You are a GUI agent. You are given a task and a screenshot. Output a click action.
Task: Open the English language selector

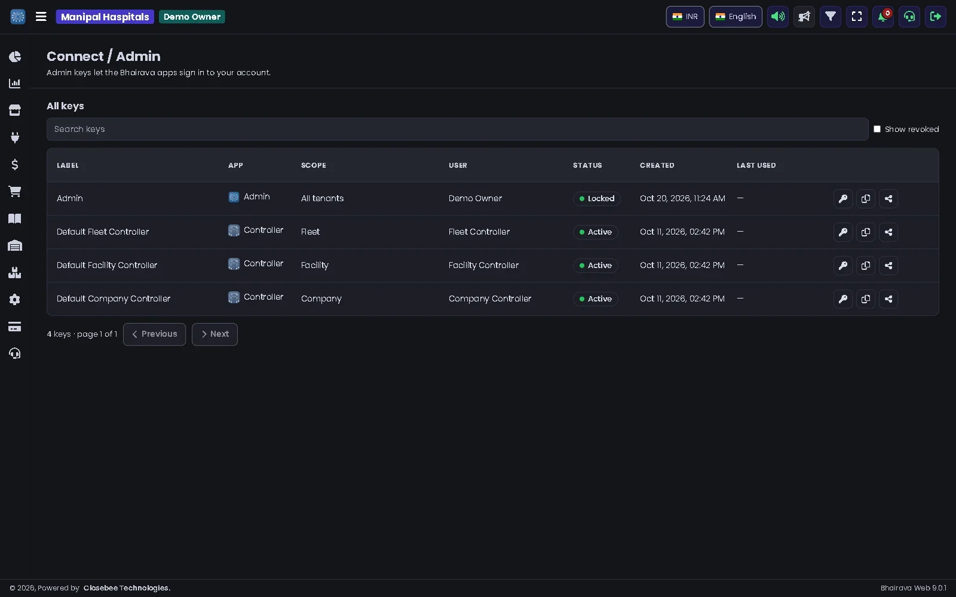[736, 17]
